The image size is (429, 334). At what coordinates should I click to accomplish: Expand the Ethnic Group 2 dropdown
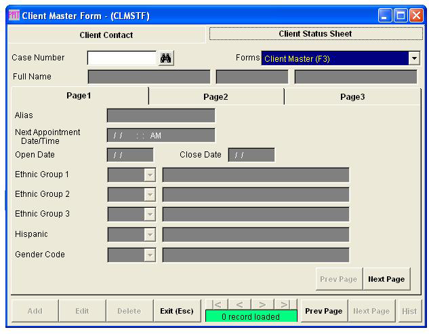[x=150, y=195]
